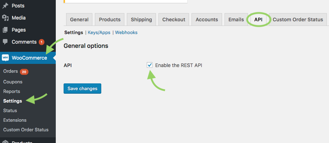The width and height of the screenshot is (329, 143).
Task: Switch to the Emails tab
Action: tap(236, 20)
